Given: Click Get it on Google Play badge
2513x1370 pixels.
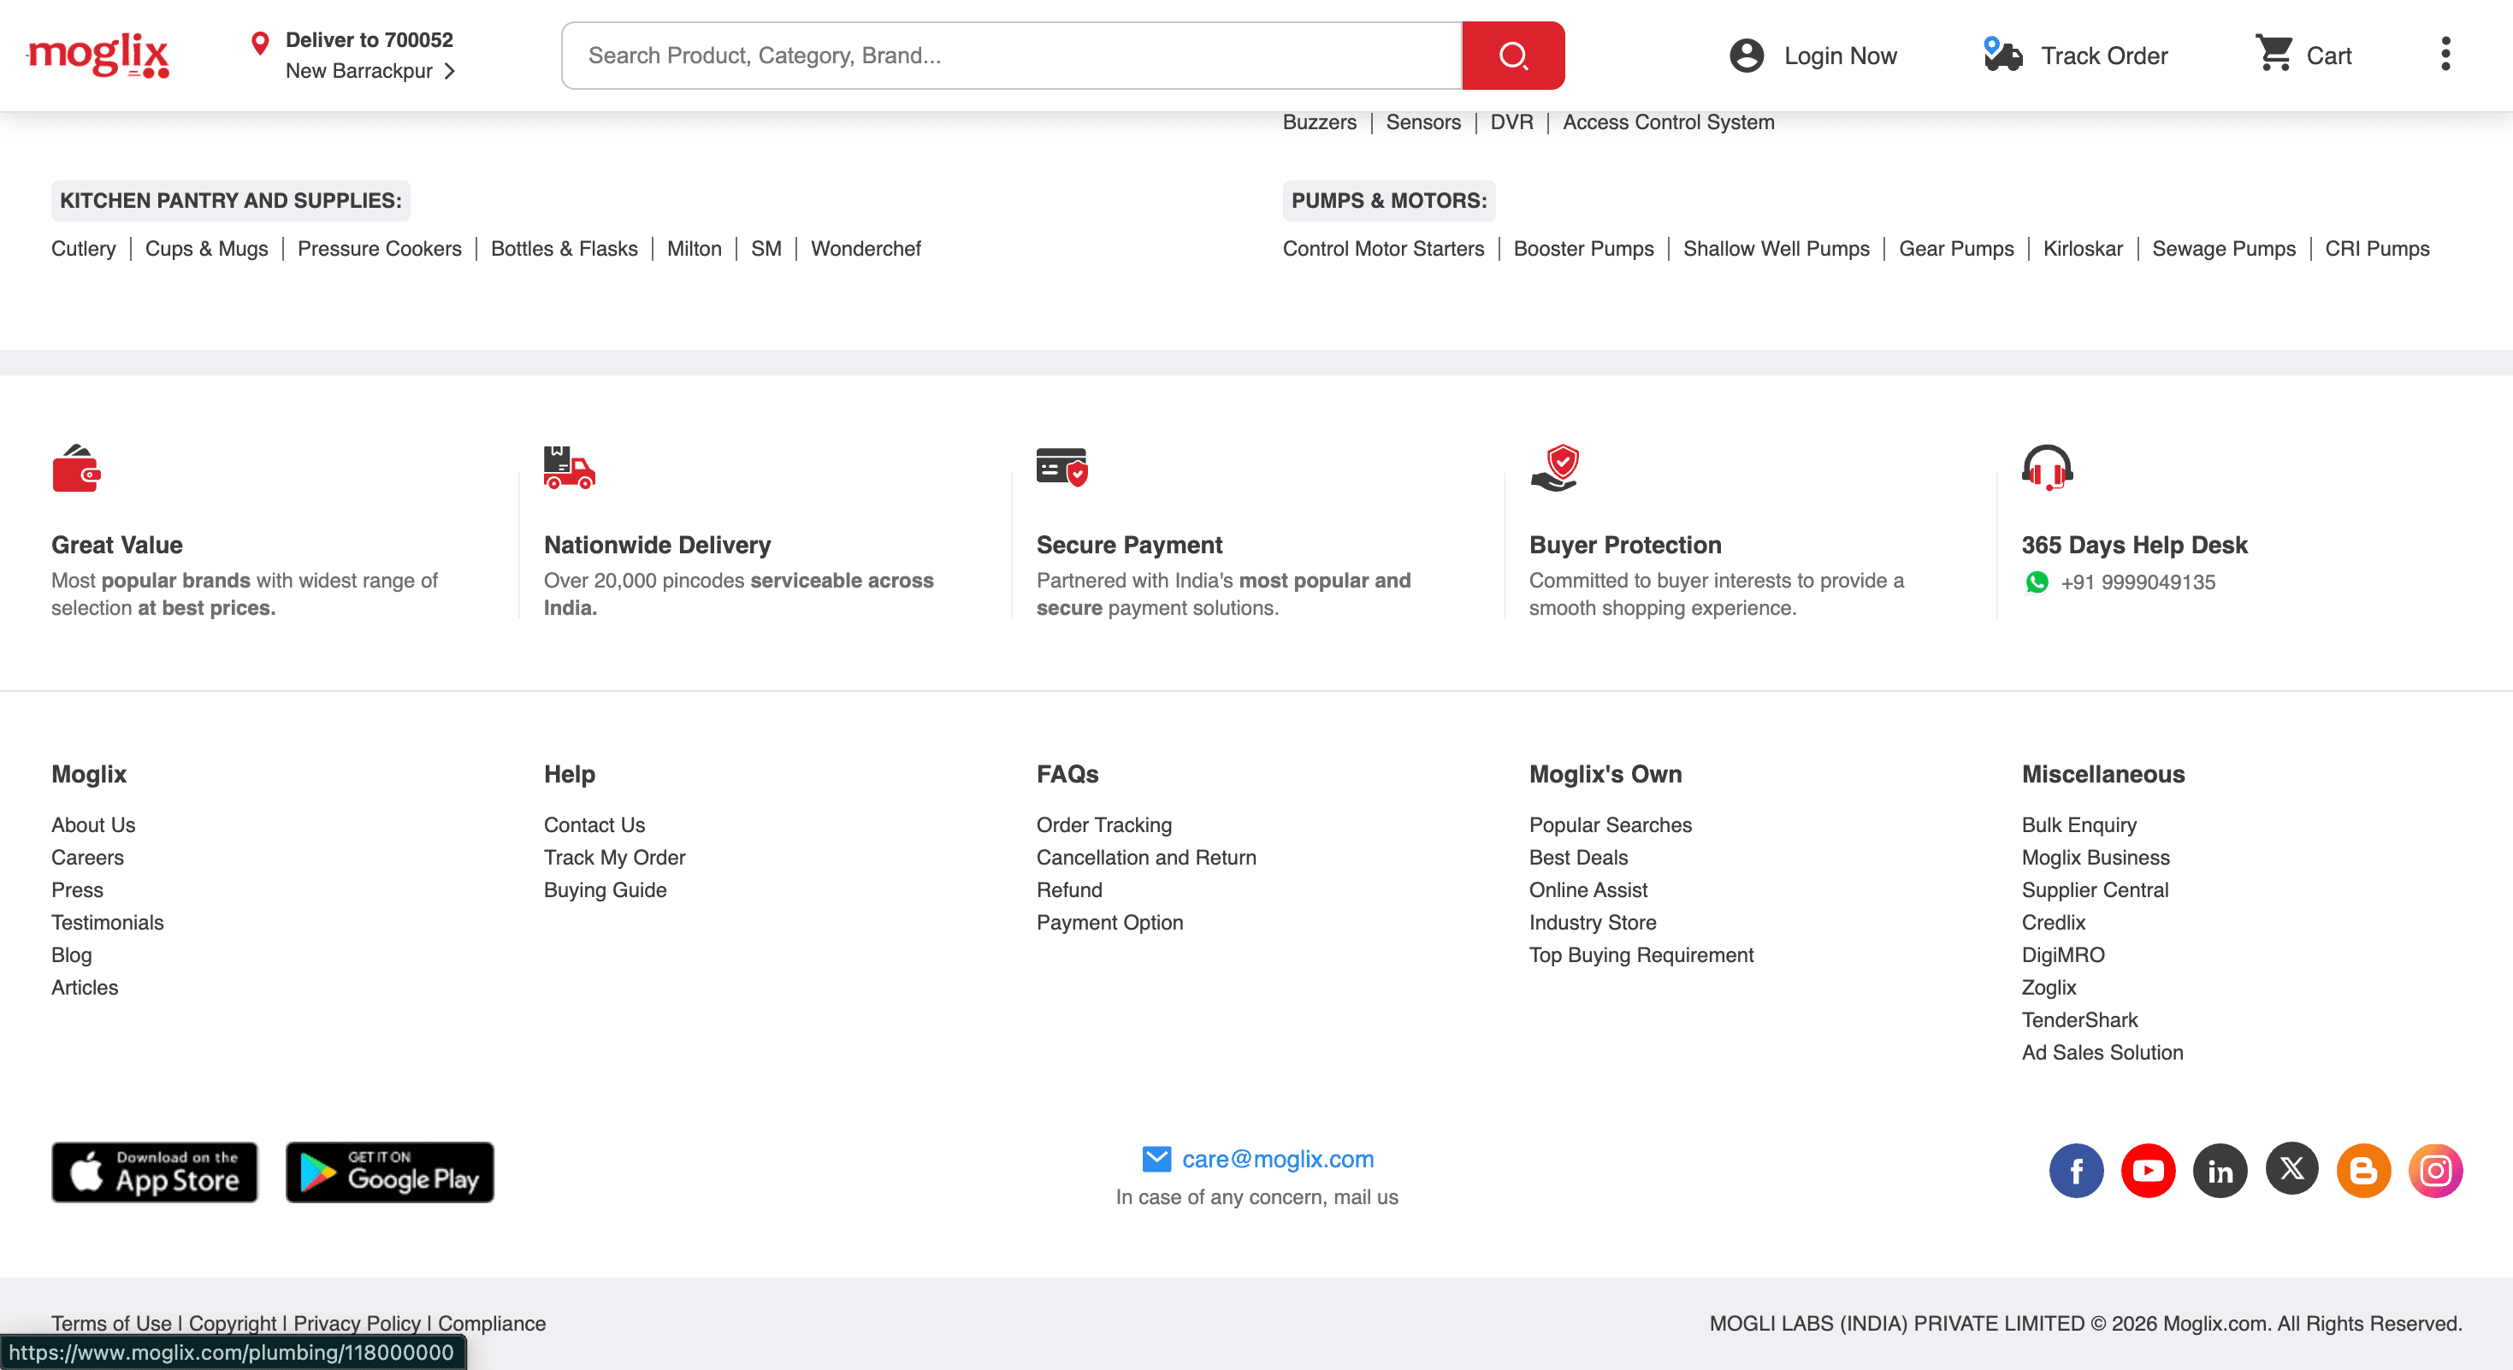Looking at the screenshot, I should pos(390,1172).
